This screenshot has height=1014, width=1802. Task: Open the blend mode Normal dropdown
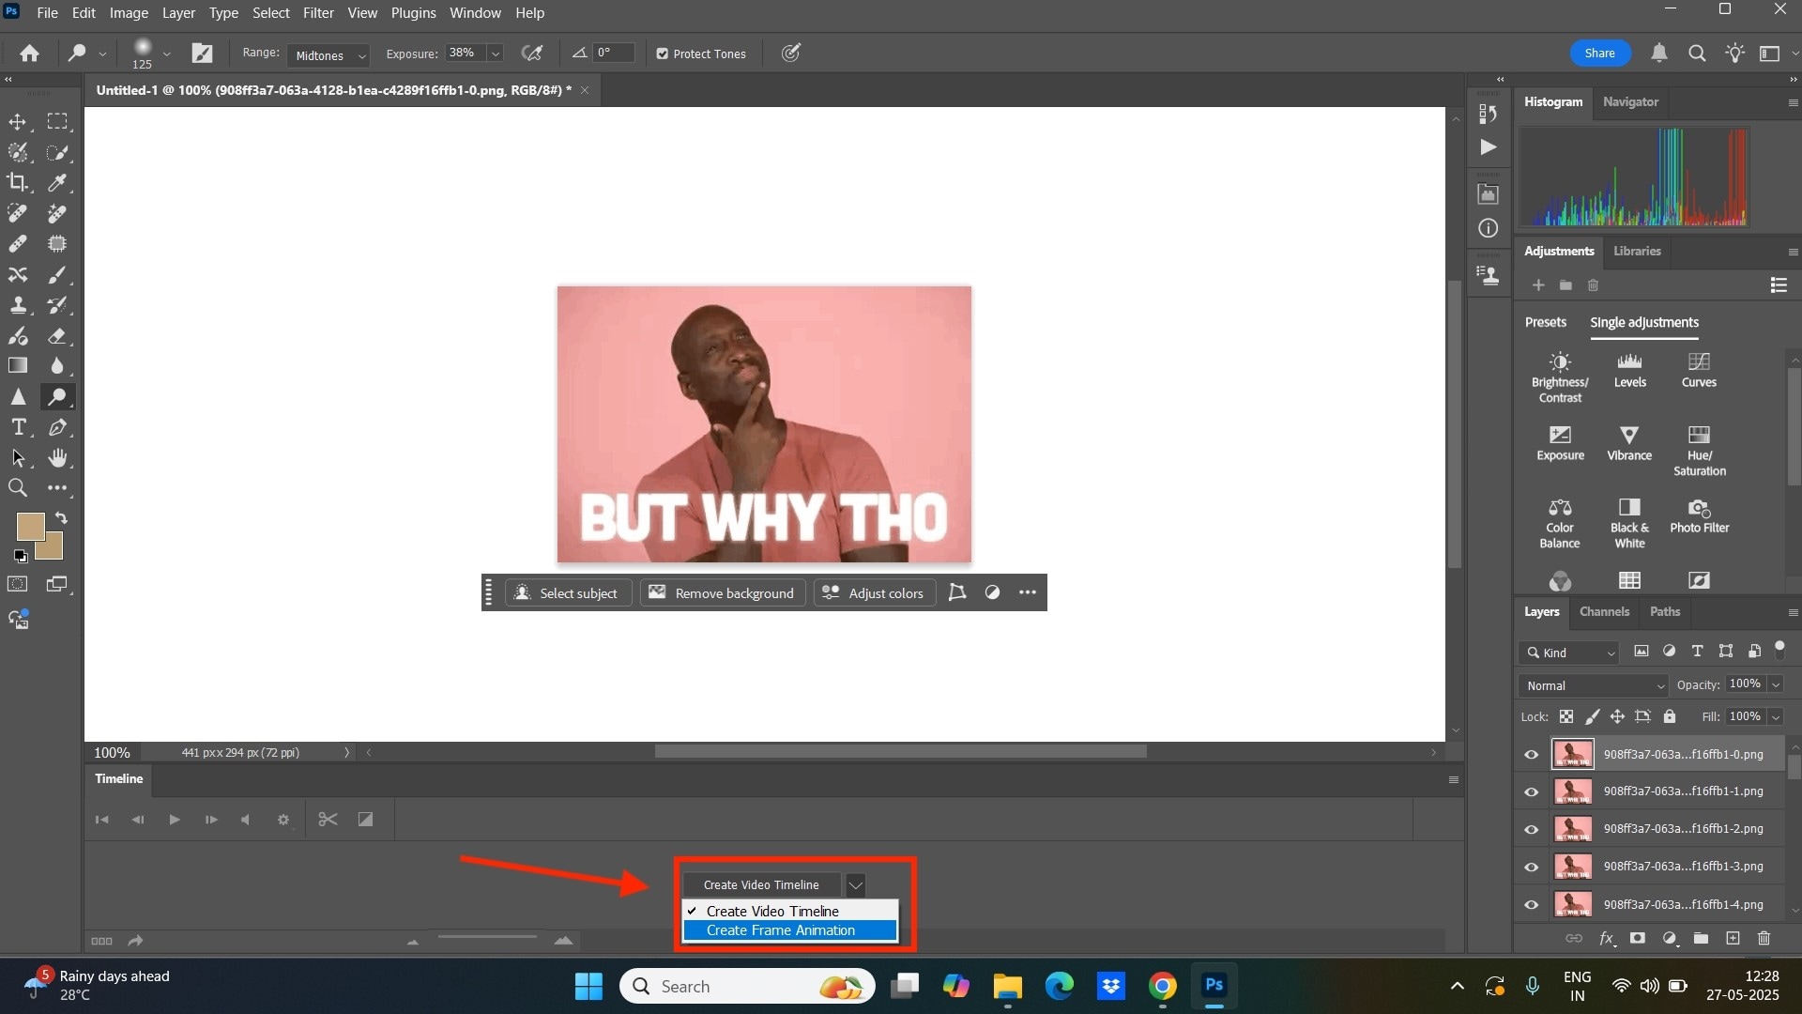pyautogui.click(x=1594, y=685)
